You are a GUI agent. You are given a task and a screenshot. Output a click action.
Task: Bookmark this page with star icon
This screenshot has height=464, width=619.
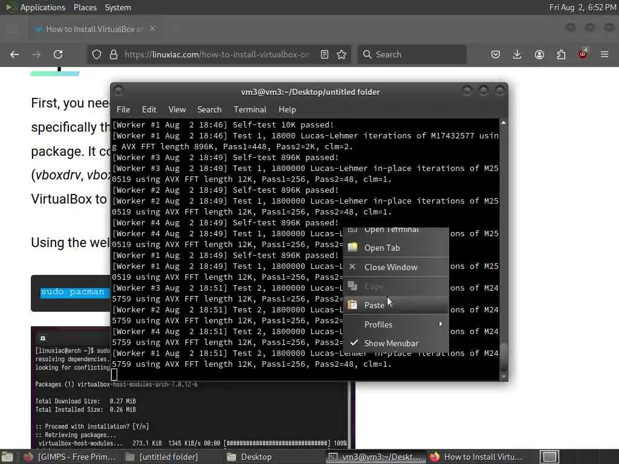pyautogui.click(x=342, y=54)
